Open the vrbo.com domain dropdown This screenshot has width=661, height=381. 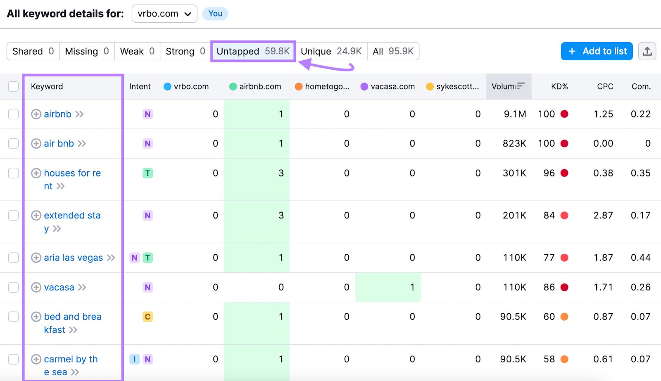[164, 13]
